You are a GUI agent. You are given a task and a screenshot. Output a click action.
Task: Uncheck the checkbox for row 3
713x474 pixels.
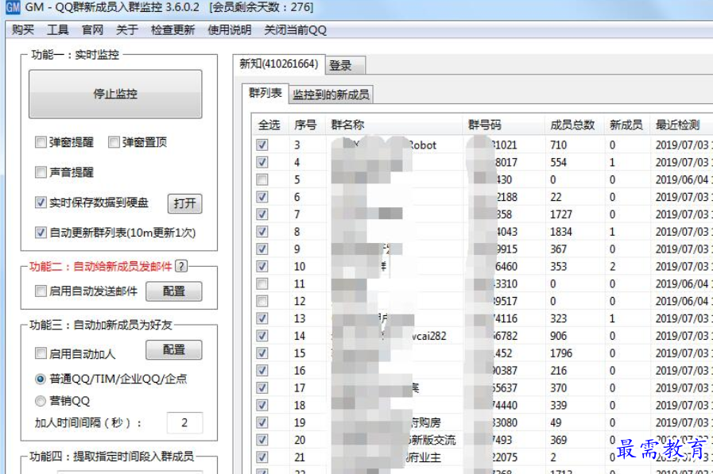(x=262, y=145)
